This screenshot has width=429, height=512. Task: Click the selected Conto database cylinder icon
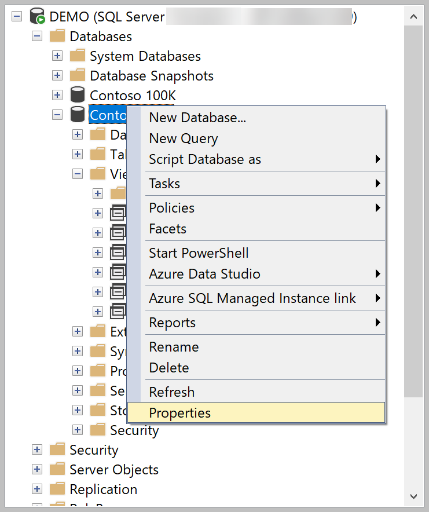coord(78,115)
